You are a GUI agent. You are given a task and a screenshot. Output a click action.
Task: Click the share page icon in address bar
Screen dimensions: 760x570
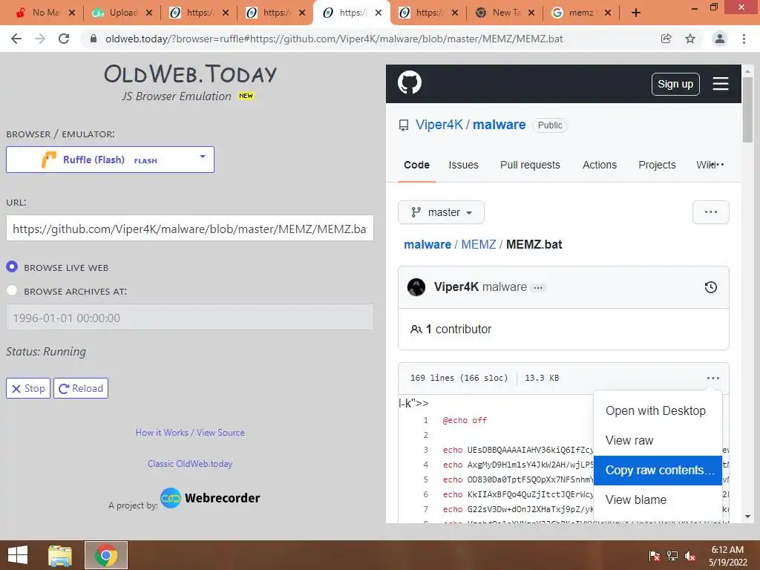pyautogui.click(x=666, y=39)
